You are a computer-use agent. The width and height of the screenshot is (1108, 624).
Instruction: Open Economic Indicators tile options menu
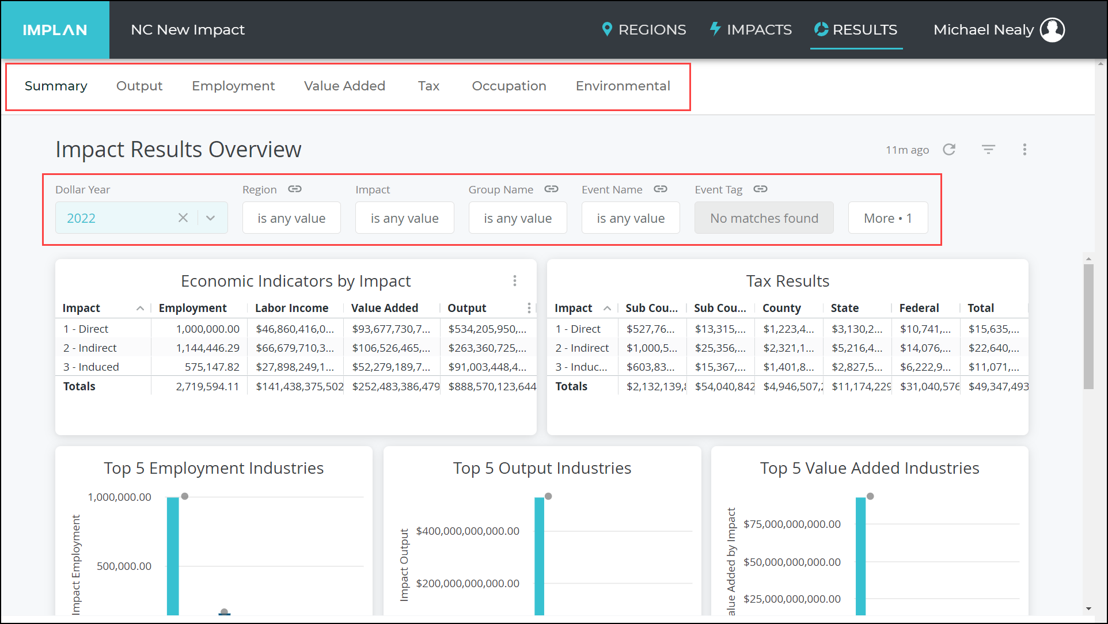tap(515, 281)
